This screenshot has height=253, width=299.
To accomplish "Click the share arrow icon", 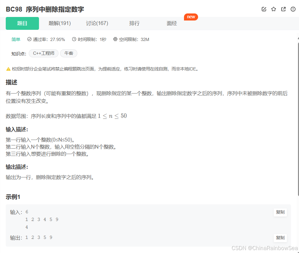I will (283, 9).
